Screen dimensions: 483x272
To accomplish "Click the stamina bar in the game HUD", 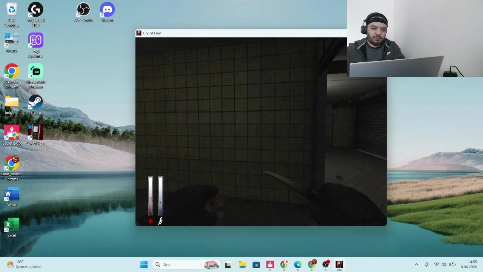I will 160,196.
